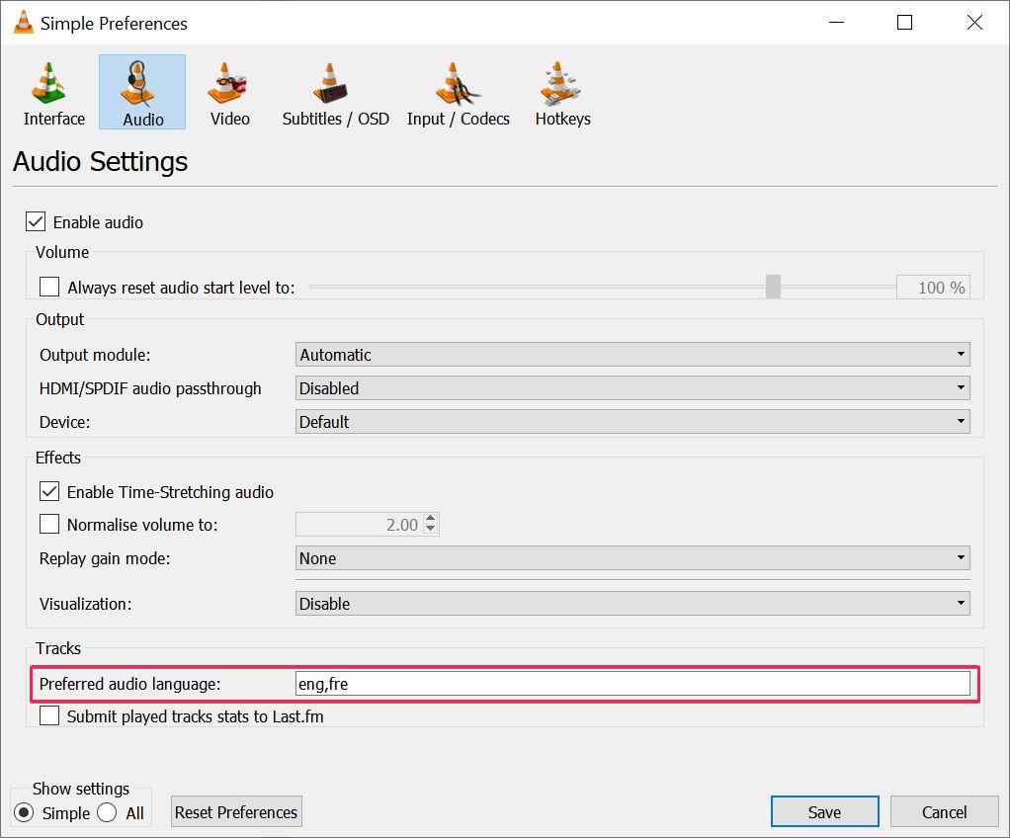Screen dimensions: 1010x838
Task: Click the Preferred audio language input field
Action: coord(632,683)
